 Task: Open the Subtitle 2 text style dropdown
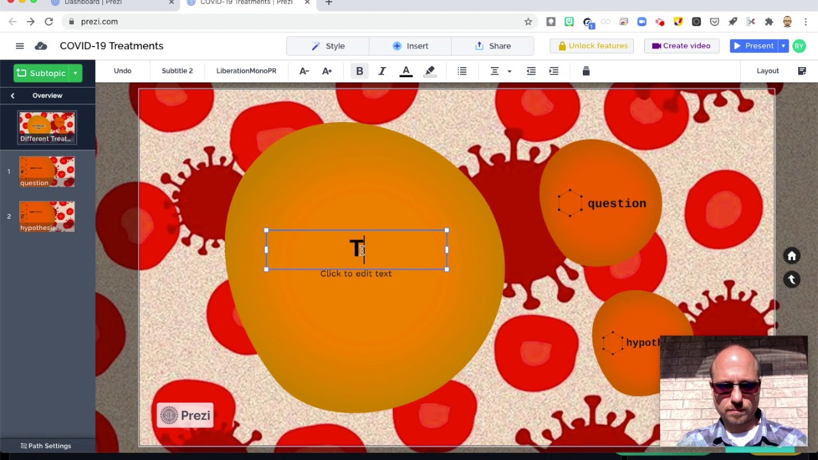click(177, 71)
